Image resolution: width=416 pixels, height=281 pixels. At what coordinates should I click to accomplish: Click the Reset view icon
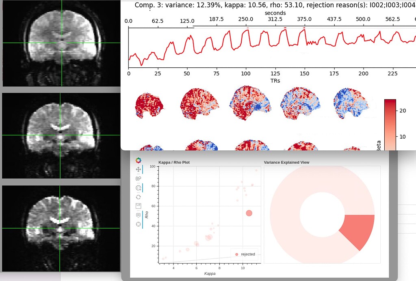pos(138,197)
